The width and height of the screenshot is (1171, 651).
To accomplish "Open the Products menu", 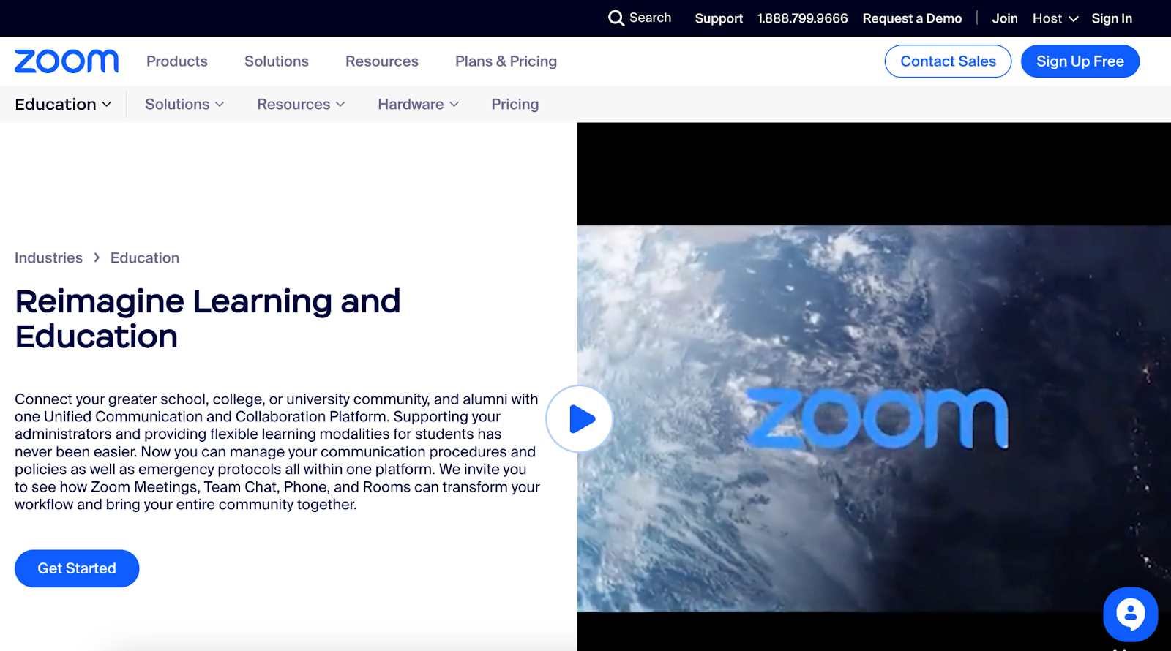I will point(177,61).
